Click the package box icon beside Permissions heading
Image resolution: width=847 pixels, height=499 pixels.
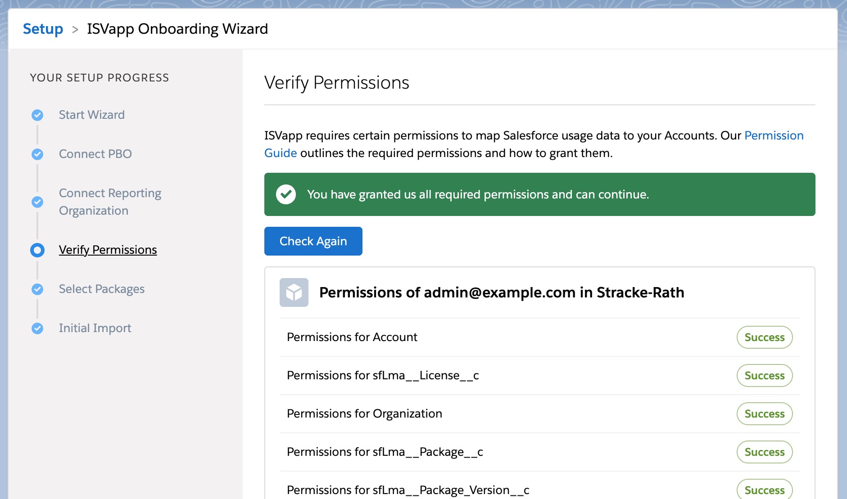294,292
